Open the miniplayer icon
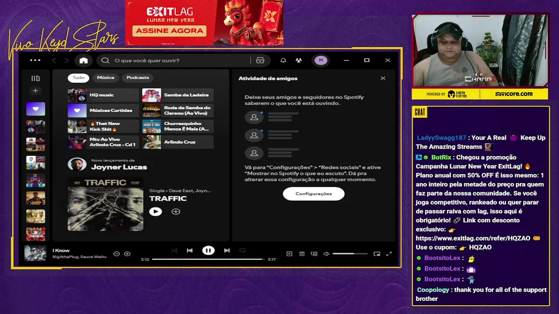 point(377,254)
